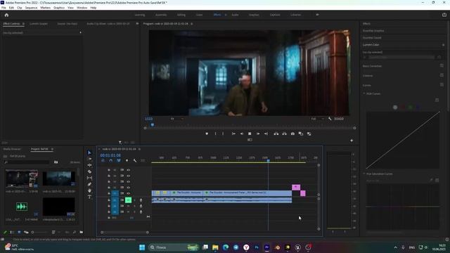This screenshot has height=253, width=450.
Task: Step forward one frame
Action: tap(258, 134)
